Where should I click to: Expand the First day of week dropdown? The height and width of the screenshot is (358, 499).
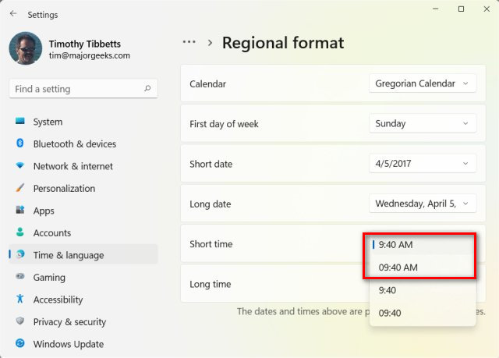click(x=422, y=123)
